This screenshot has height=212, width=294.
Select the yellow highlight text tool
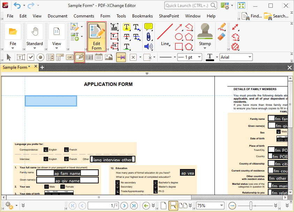pyautogui.click(x=127, y=27)
